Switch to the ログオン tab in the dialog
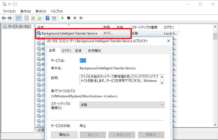This screenshot has height=140, width=218. coord(66,51)
